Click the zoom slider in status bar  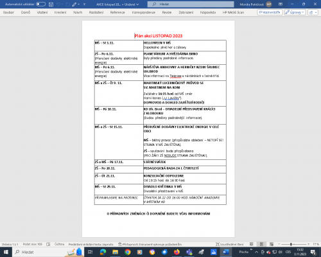click(x=293, y=244)
